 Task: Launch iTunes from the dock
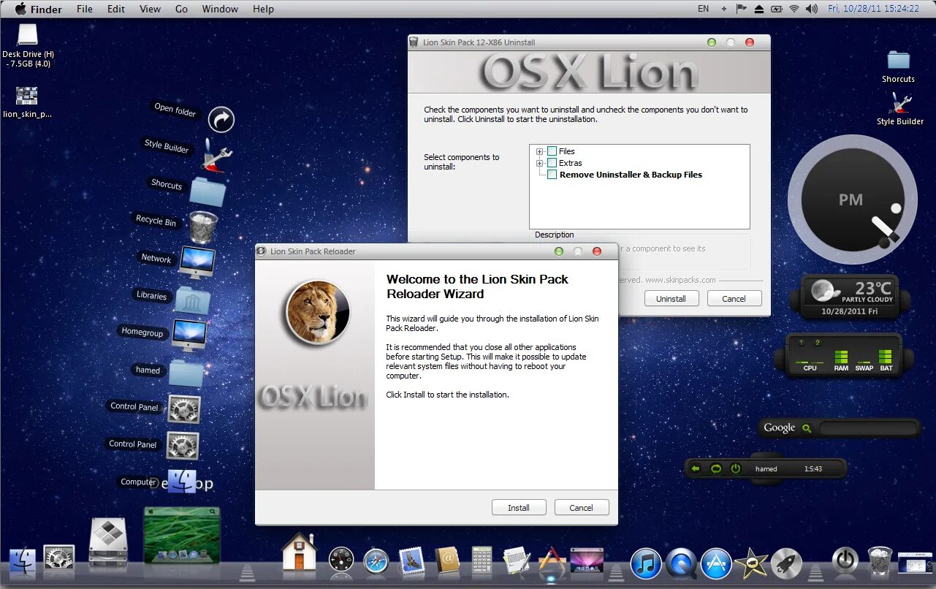tap(646, 563)
